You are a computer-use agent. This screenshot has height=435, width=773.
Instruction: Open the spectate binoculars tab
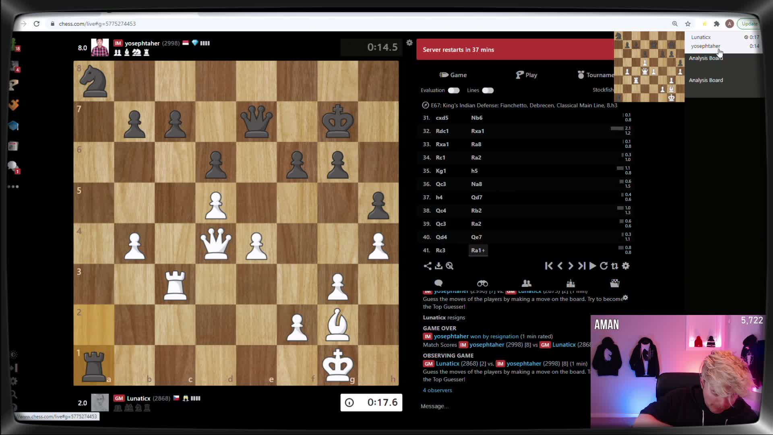pyautogui.click(x=482, y=283)
